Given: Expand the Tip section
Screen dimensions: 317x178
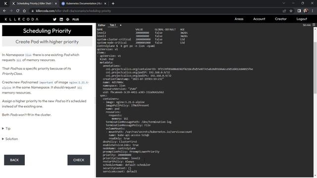Looking at the screenshot, I should tap(6, 129).
